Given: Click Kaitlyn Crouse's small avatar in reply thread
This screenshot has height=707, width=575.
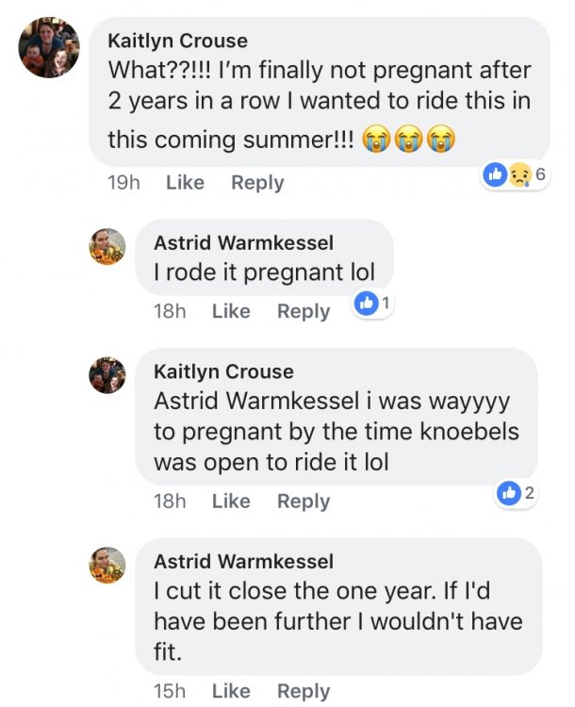Looking at the screenshot, I should tap(107, 375).
